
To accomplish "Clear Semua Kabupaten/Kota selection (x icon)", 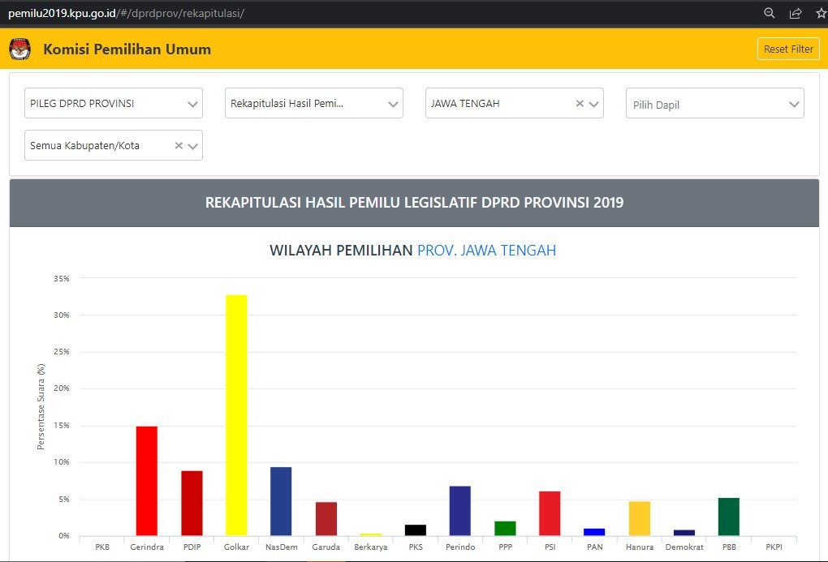I will 179,146.
